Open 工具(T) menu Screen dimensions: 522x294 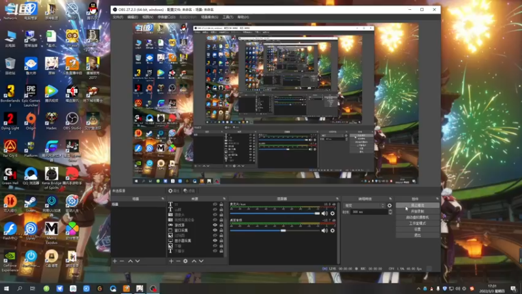(228, 17)
